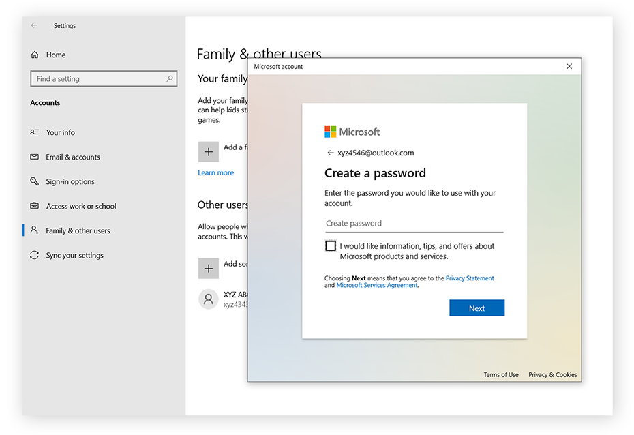Click the Your info person-card icon

click(x=34, y=132)
